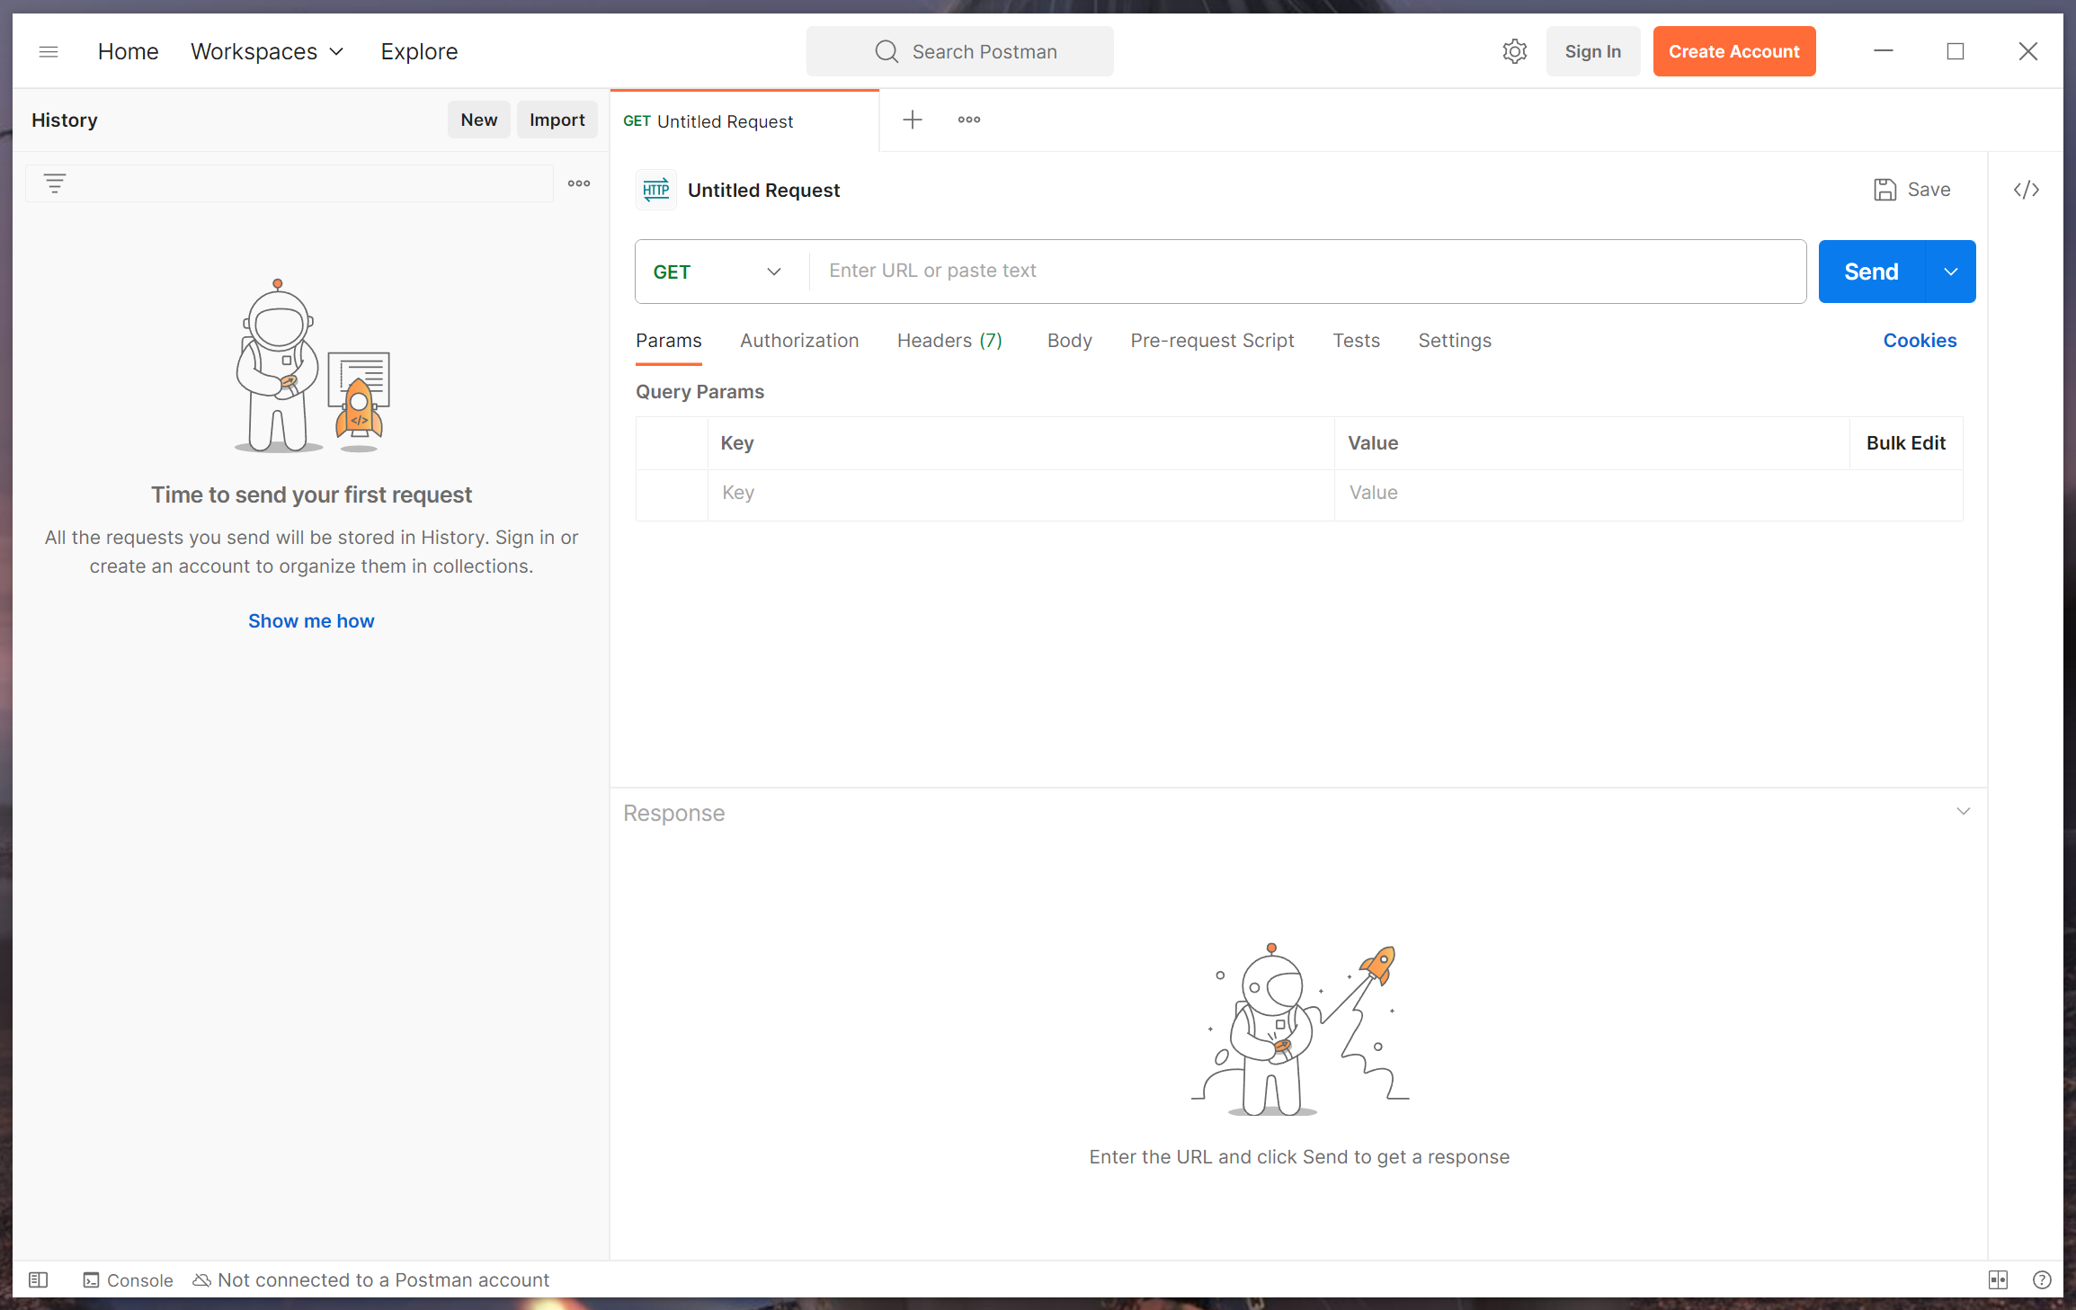Viewport: 2076px width, 1310px height.
Task: Click Not connected to a Postman account
Action: (x=371, y=1279)
